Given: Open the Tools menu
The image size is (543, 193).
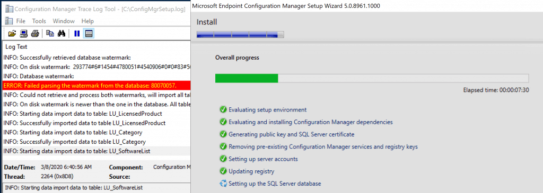Looking at the screenshot, I should (39, 21).
